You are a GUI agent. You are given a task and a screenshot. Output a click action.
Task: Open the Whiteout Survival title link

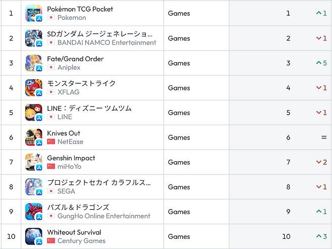(74, 232)
